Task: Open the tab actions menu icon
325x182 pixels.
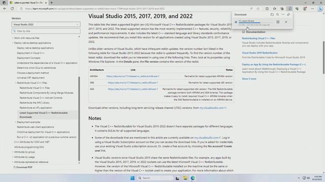Action: click(x=4, y=3)
